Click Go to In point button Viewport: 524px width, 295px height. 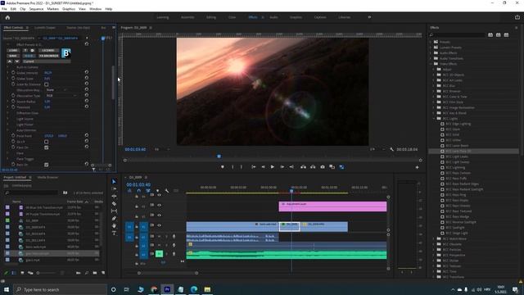point(253,166)
